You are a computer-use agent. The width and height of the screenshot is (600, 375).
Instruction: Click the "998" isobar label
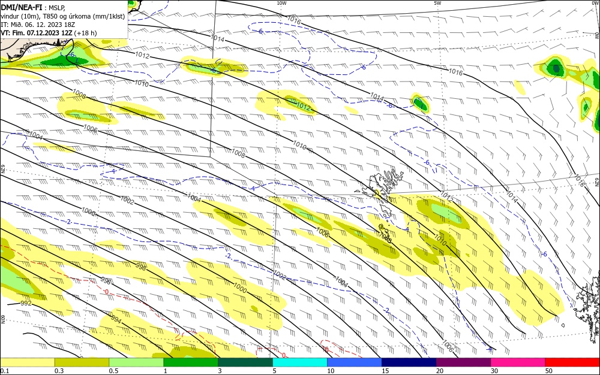(x=141, y=267)
